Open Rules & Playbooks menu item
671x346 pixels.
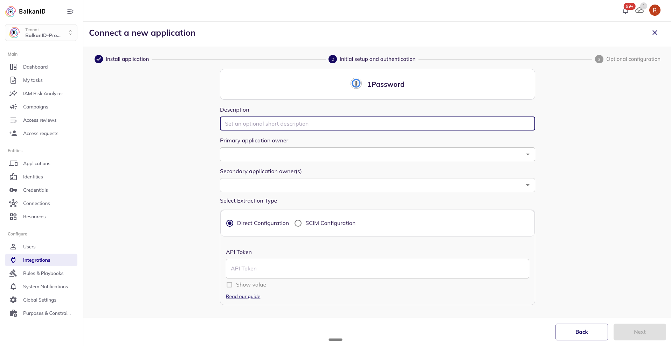coord(43,273)
